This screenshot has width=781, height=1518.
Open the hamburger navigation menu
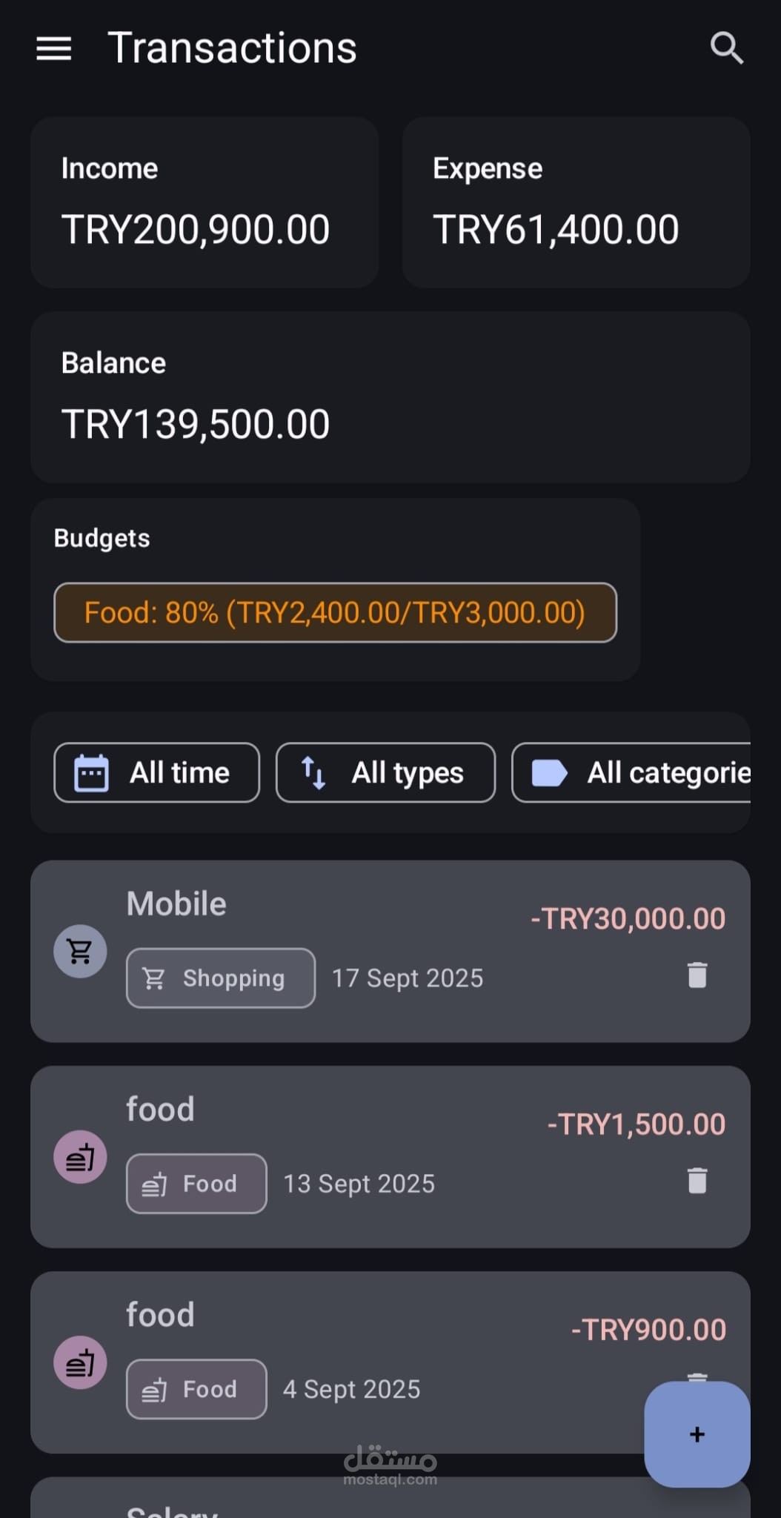[54, 49]
